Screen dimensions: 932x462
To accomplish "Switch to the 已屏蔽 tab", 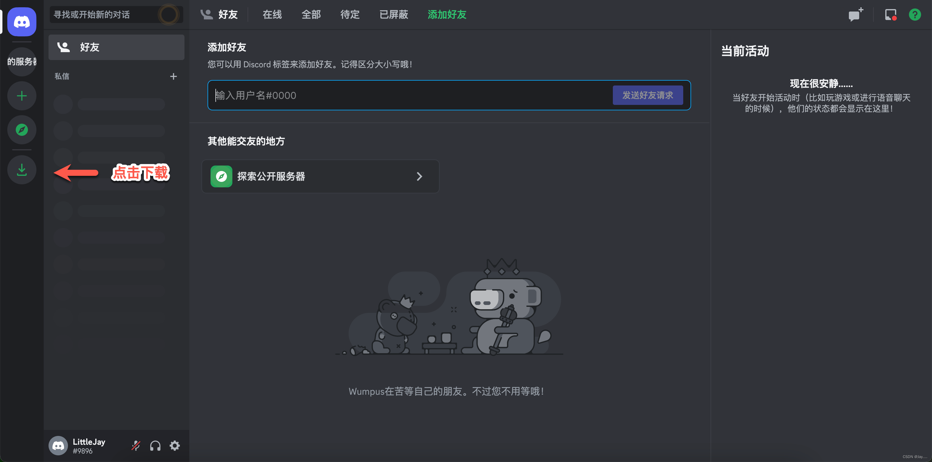I will pyautogui.click(x=393, y=15).
